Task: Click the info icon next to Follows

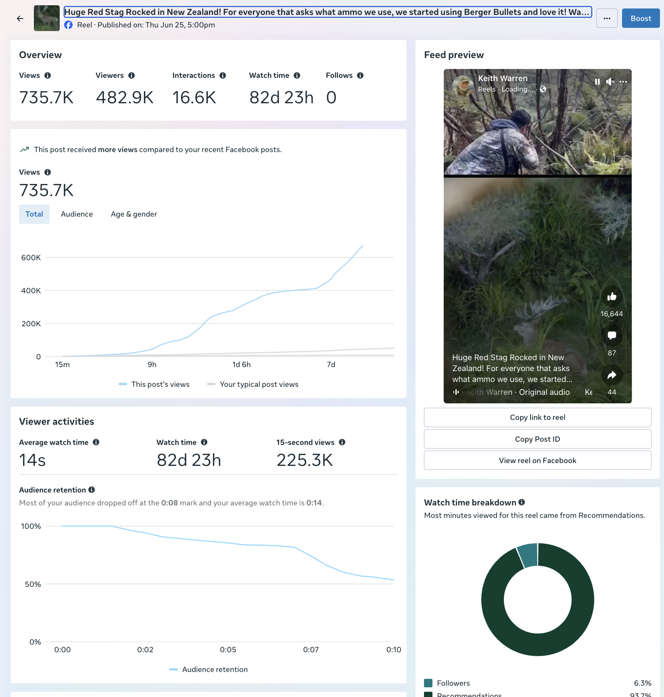Action: pos(360,75)
